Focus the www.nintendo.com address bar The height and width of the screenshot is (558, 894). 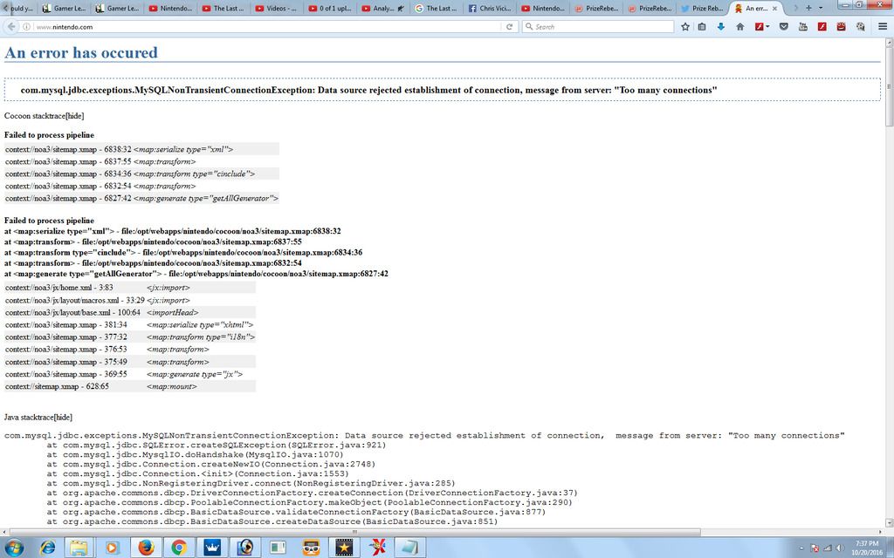point(268,27)
